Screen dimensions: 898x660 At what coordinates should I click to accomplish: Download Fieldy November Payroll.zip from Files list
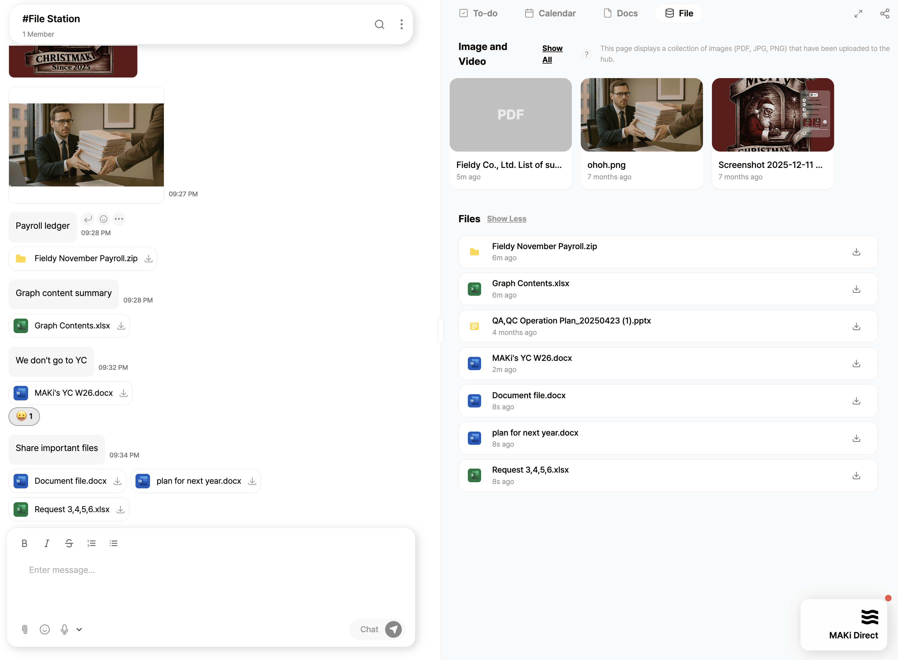856,252
